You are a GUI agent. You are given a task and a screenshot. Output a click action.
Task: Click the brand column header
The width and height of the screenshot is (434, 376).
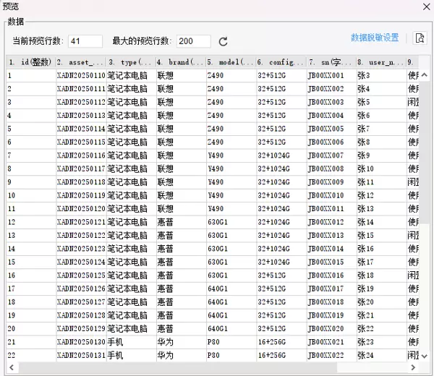[x=180, y=62]
